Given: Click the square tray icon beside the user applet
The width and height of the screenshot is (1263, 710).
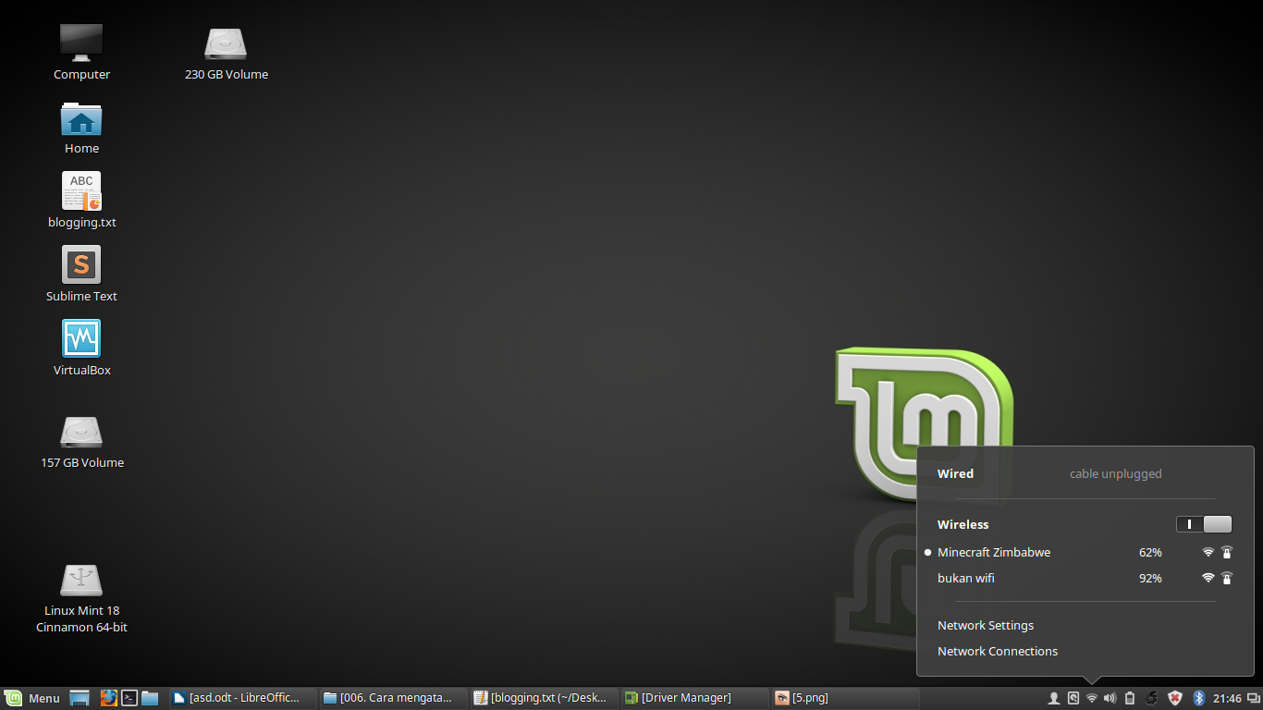Looking at the screenshot, I should pyautogui.click(x=1073, y=698).
